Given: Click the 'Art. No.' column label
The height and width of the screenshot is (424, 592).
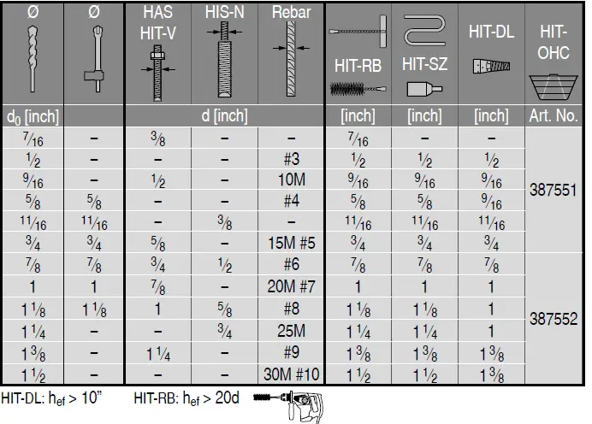Looking at the screenshot, I should point(554,115).
